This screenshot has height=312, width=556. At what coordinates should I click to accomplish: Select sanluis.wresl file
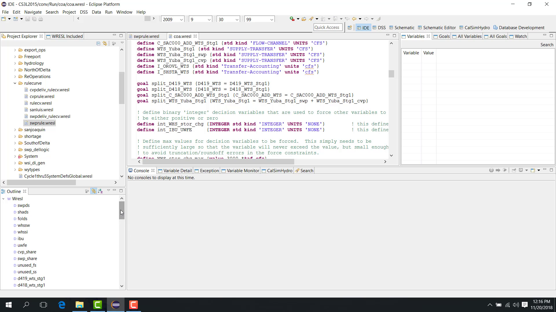click(41, 110)
